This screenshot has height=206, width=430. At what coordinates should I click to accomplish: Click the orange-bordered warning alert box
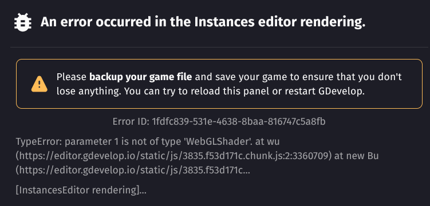pos(219,84)
